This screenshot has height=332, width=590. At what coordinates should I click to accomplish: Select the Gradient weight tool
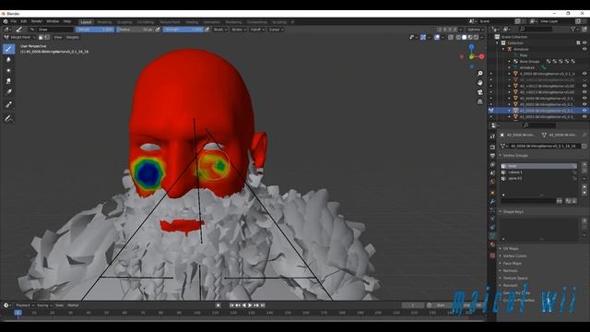pos(8,92)
